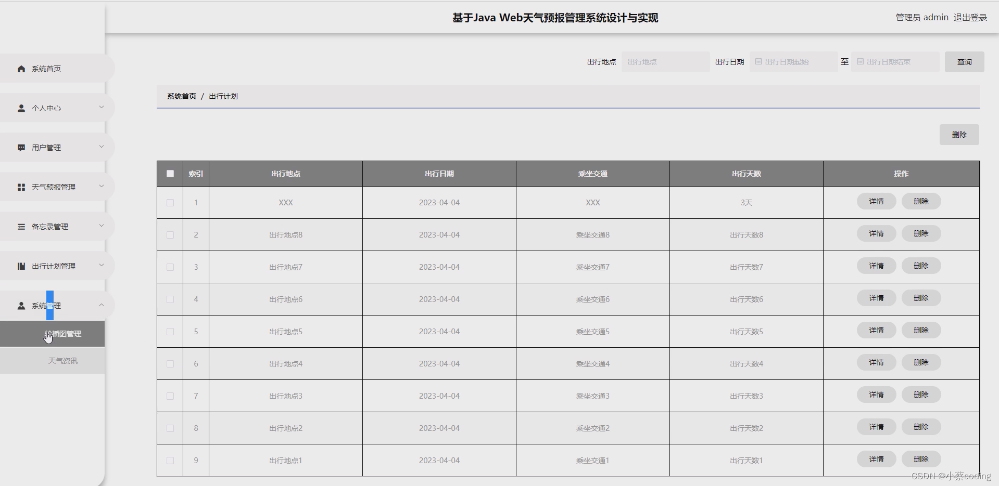Image resolution: width=999 pixels, height=486 pixels.
Task: Click the 出行日期结束 date field
Action: [x=895, y=62]
